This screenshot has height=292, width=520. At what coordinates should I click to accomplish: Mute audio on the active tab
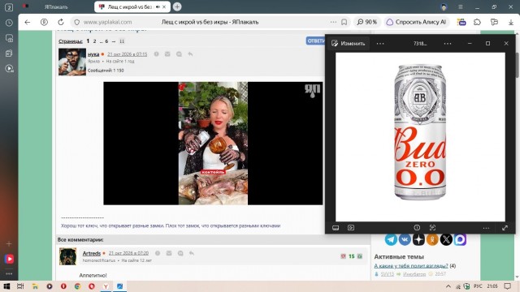(x=158, y=7)
